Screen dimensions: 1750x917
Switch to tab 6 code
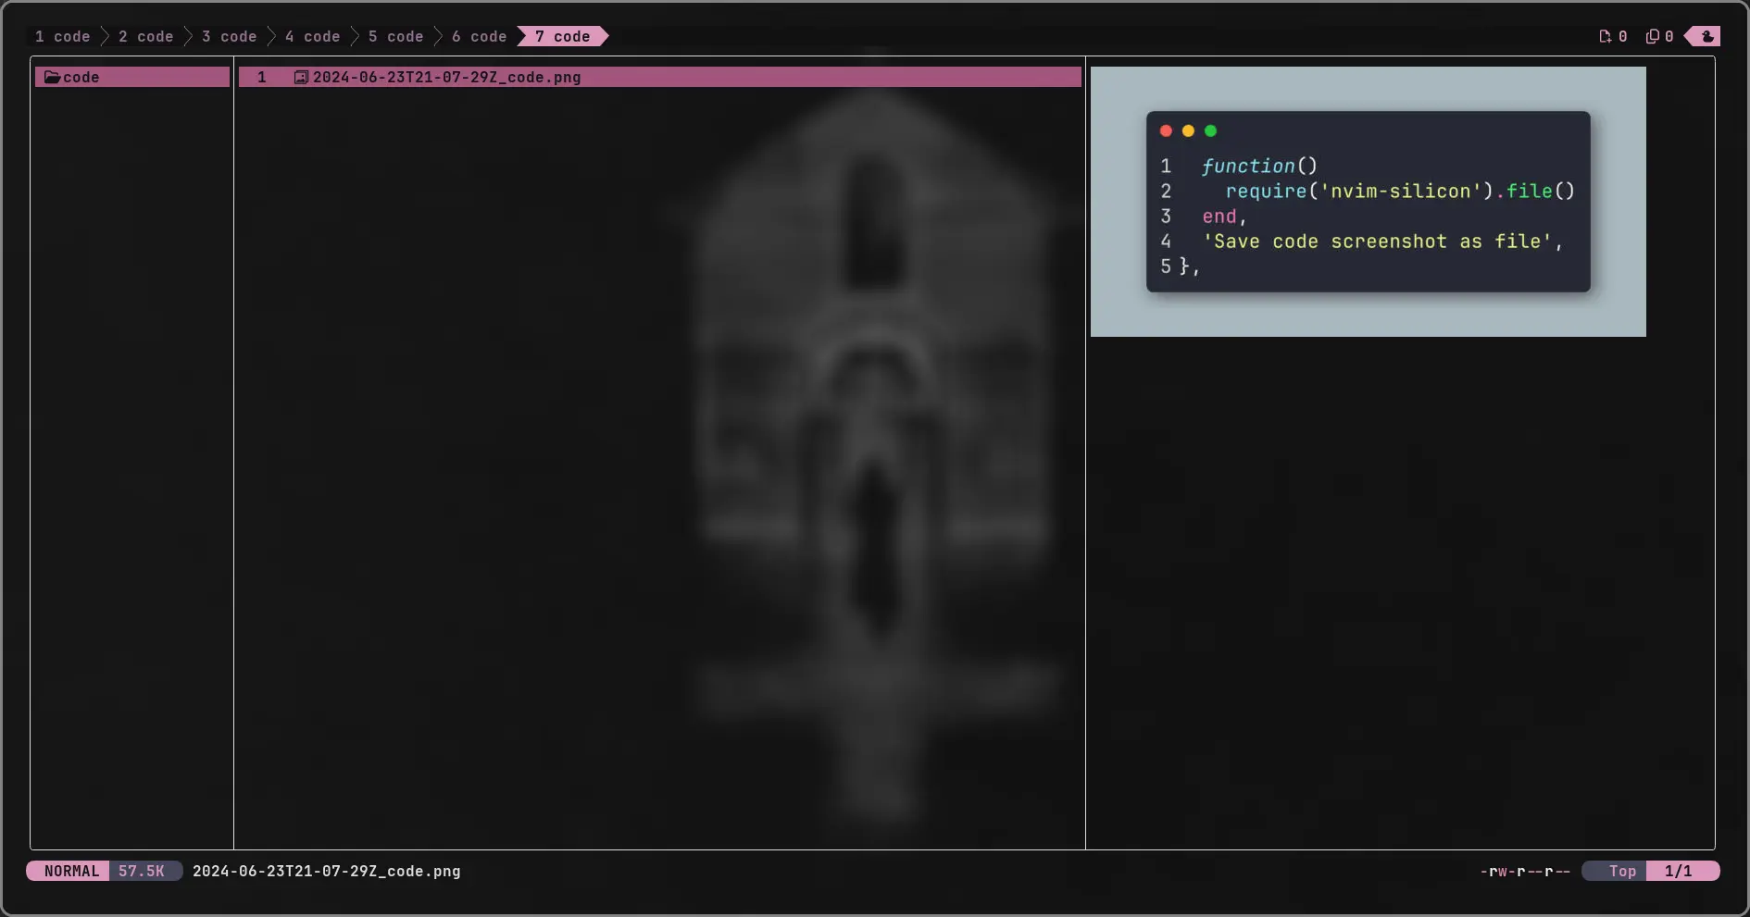(480, 36)
